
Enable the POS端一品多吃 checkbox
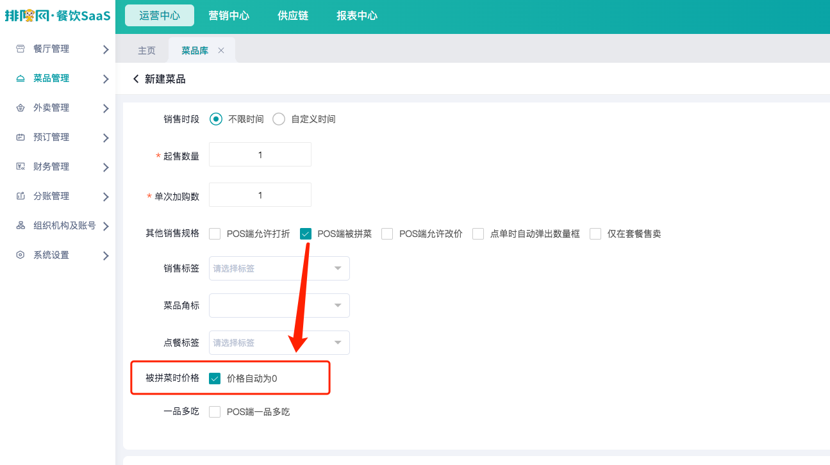pos(215,412)
